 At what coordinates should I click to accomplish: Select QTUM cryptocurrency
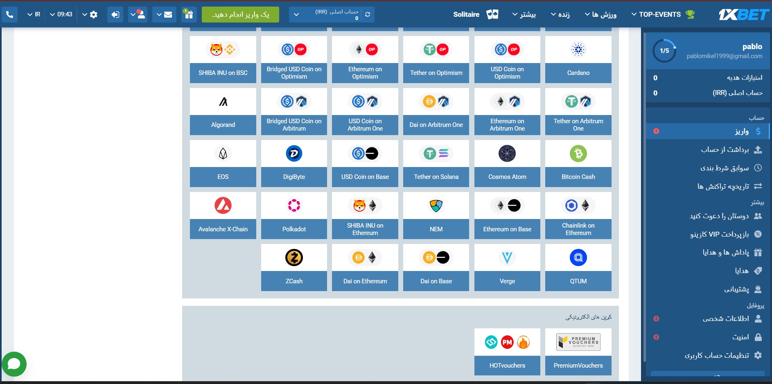click(x=578, y=267)
